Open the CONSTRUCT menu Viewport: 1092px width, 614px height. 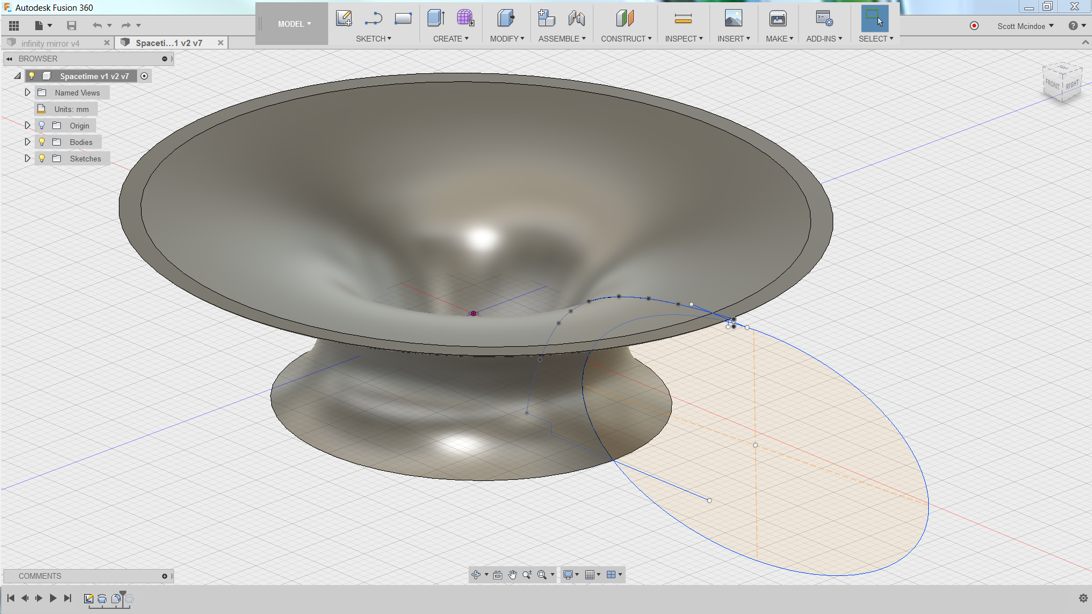coord(626,39)
